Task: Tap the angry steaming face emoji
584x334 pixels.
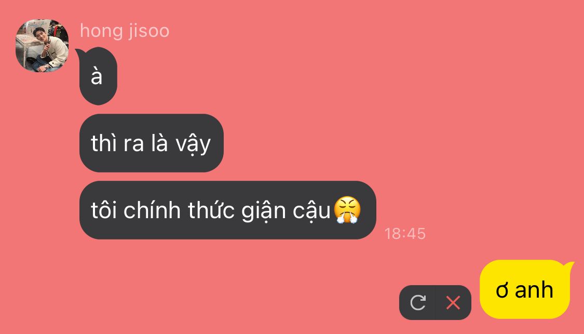Action: 347,209
